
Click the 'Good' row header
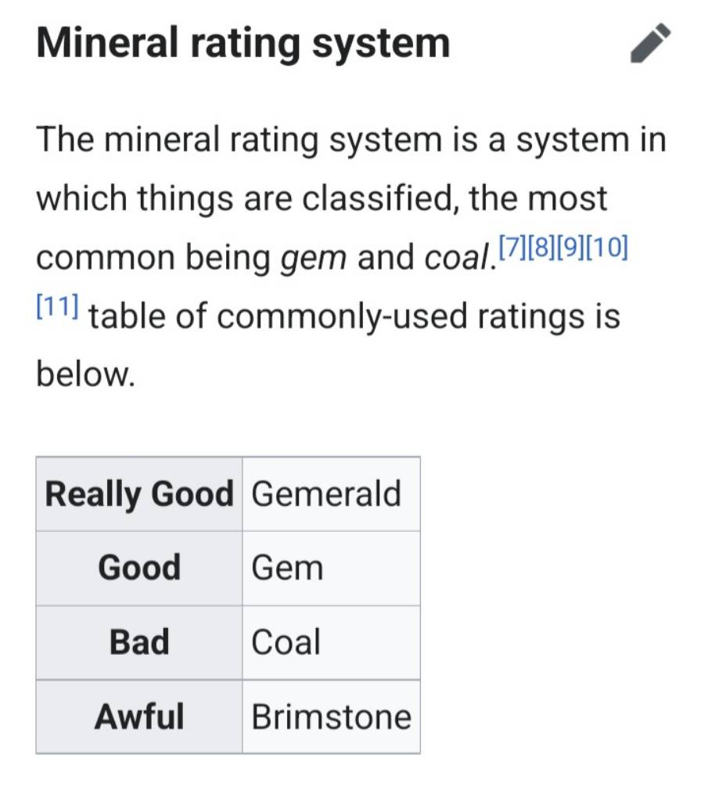pyautogui.click(x=139, y=568)
